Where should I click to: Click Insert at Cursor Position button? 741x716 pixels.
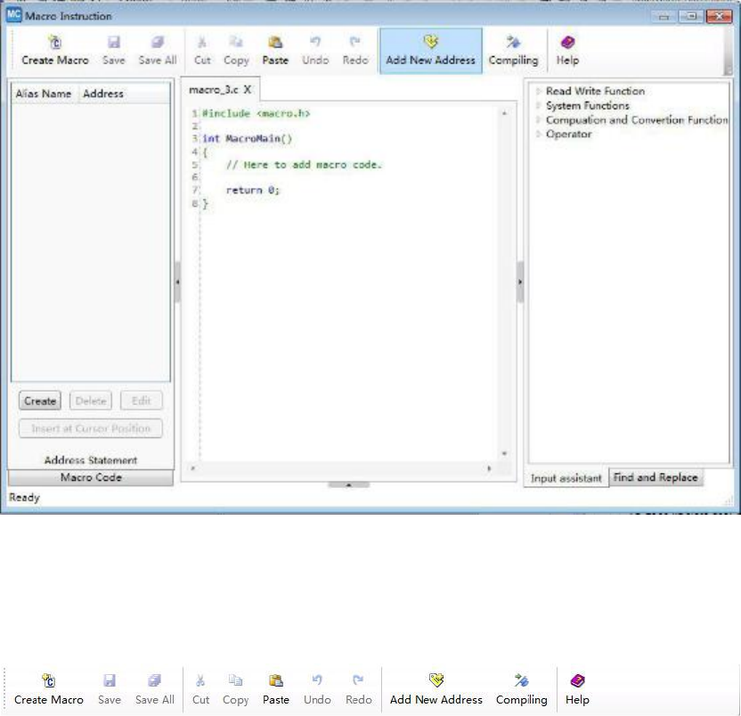pos(91,428)
